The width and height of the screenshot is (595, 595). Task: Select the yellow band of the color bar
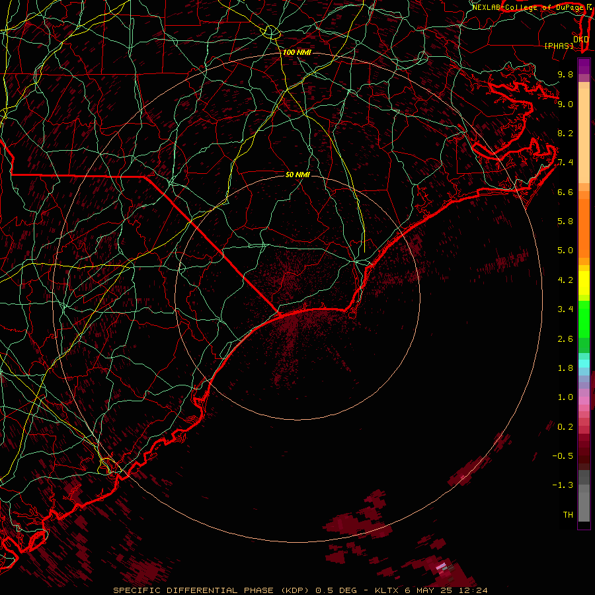pos(584,283)
